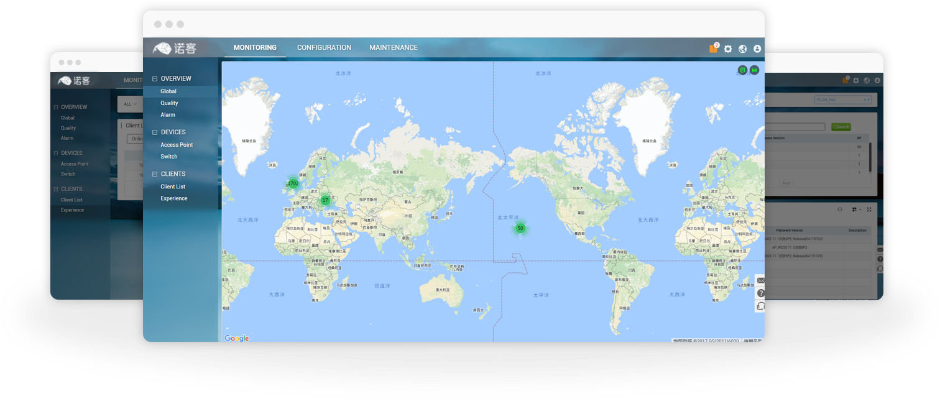The width and height of the screenshot is (940, 401).
Task: Collapse CLIENTS section in front window sidebar
Action: pos(155,174)
